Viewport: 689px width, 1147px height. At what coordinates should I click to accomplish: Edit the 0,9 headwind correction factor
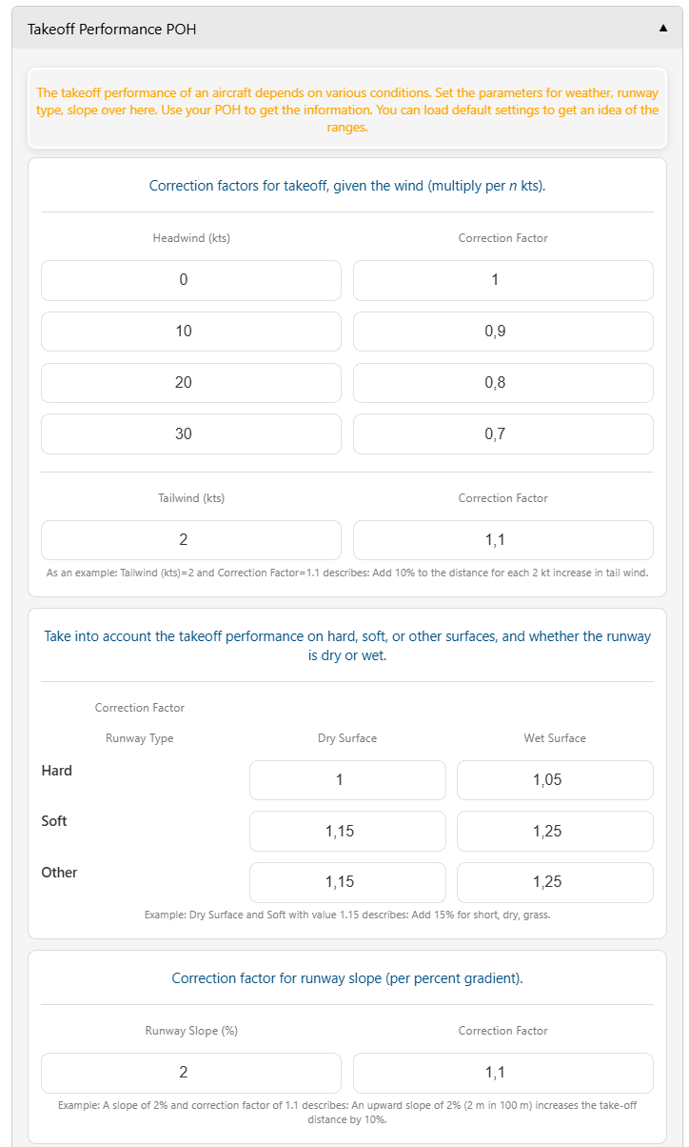(x=502, y=332)
